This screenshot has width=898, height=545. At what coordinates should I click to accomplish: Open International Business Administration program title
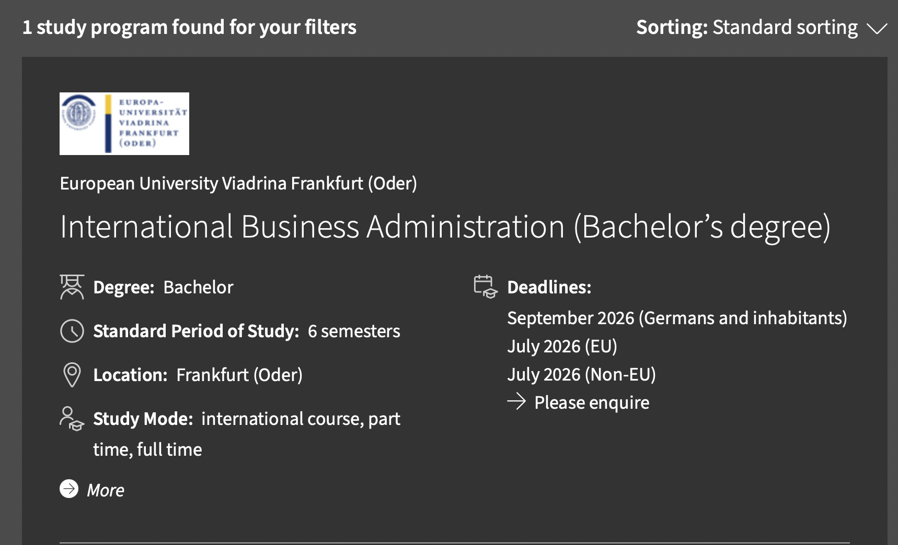point(445,227)
